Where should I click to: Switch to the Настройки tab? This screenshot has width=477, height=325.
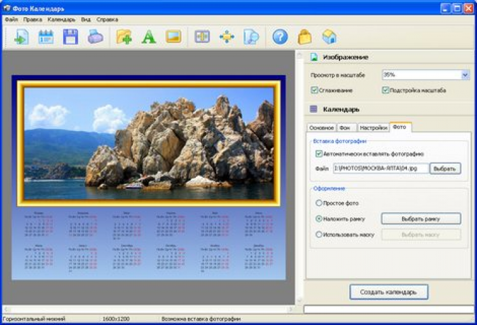click(373, 128)
